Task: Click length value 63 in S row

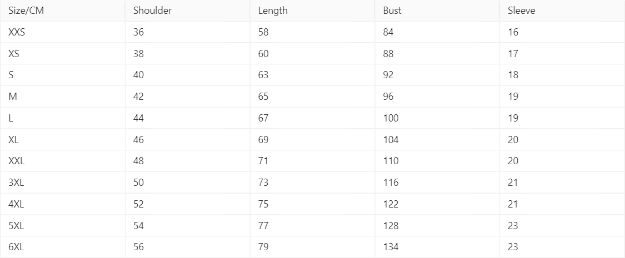Action: [263, 75]
